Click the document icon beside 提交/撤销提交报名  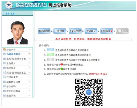coord(5,72)
